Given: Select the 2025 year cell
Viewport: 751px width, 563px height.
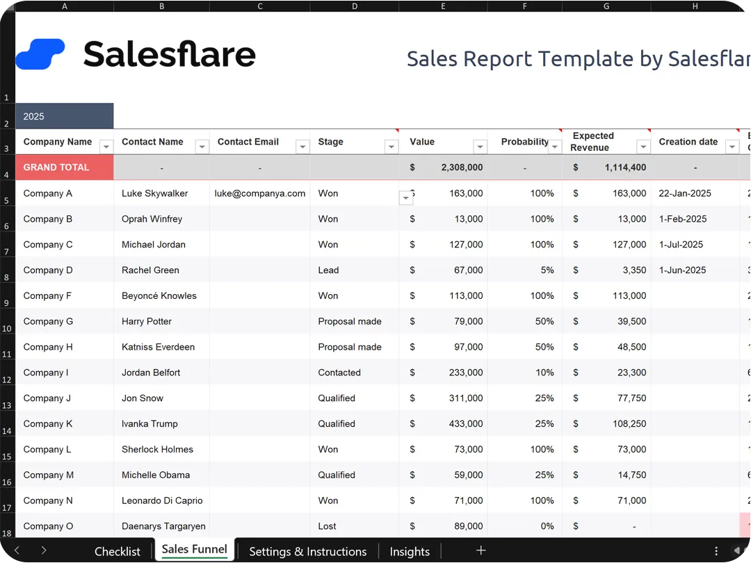Looking at the screenshot, I should tap(65, 116).
